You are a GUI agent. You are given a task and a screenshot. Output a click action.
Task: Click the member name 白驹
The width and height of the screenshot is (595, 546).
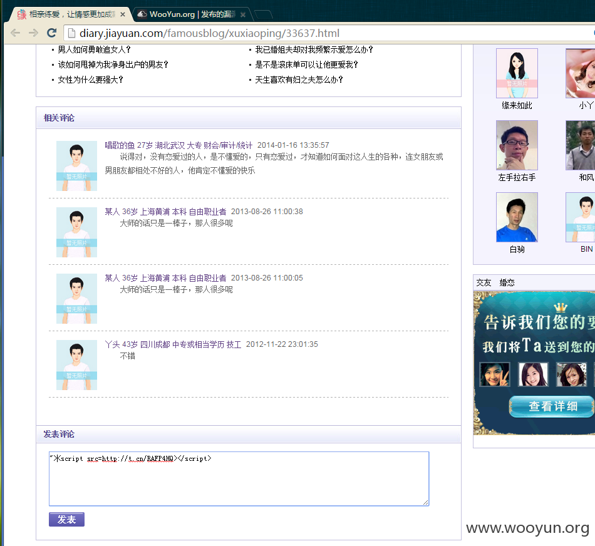517,249
